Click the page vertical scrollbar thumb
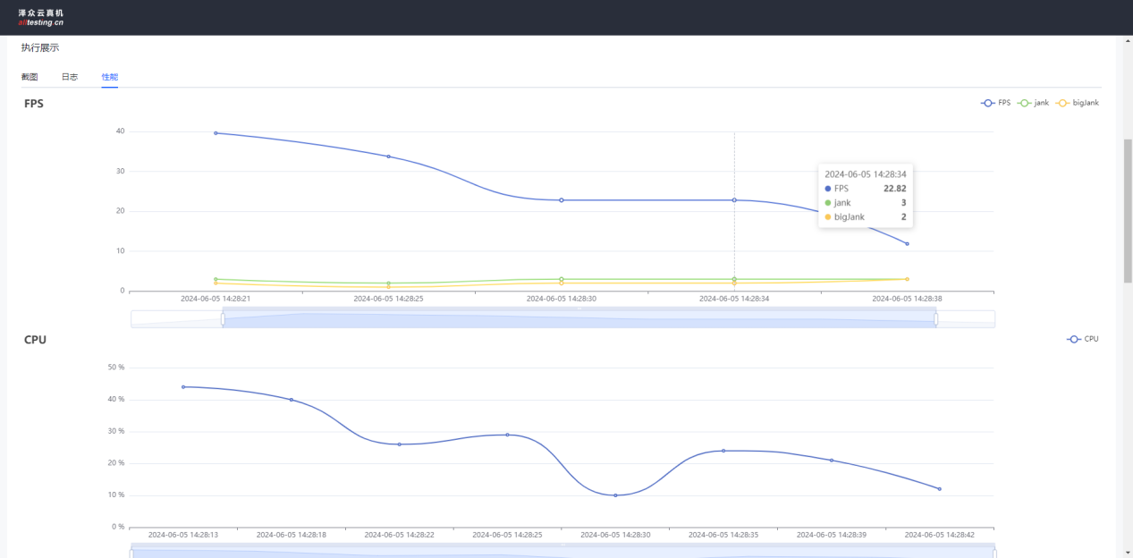This screenshot has width=1133, height=558. 1127,210
